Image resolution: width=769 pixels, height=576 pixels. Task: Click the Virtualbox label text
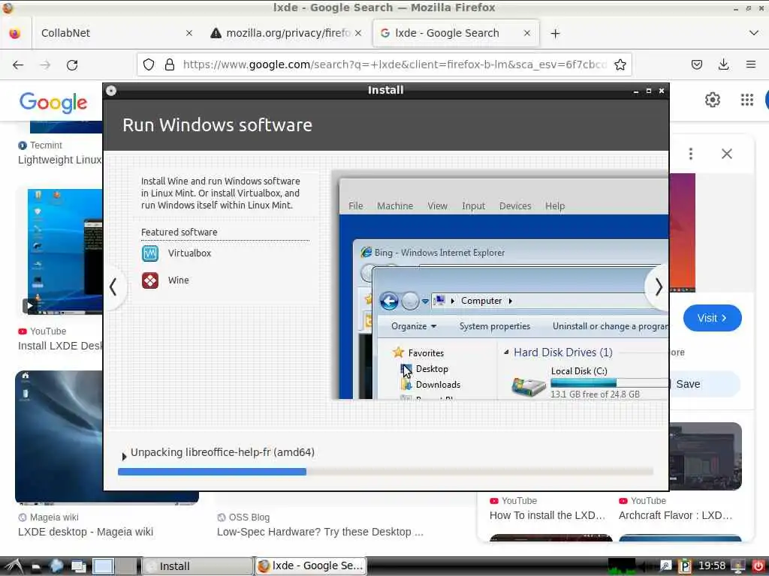click(x=189, y=253)
